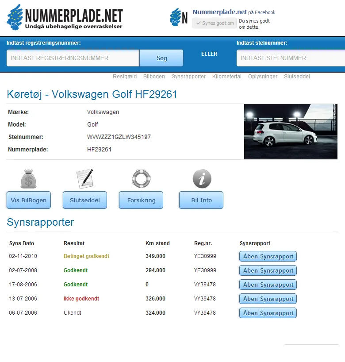Click the date 02-11-2010

pos(23,256)
